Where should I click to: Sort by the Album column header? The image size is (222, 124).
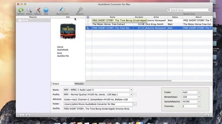coord(198,17)
